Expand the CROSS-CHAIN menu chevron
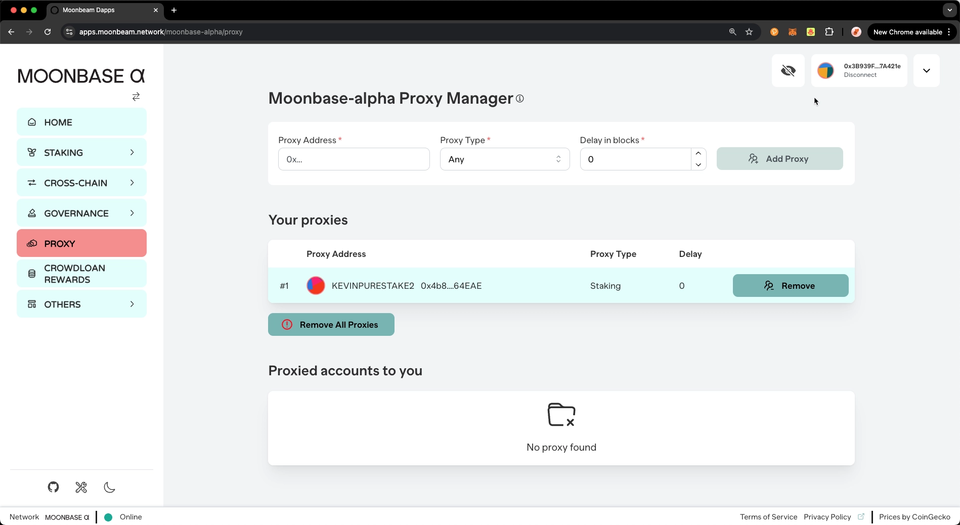Screen dimensions: 960x525 [132, 183]
